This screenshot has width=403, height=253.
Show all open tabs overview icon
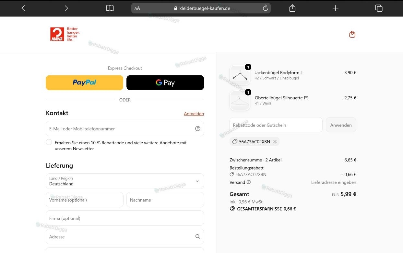point(379,8)
